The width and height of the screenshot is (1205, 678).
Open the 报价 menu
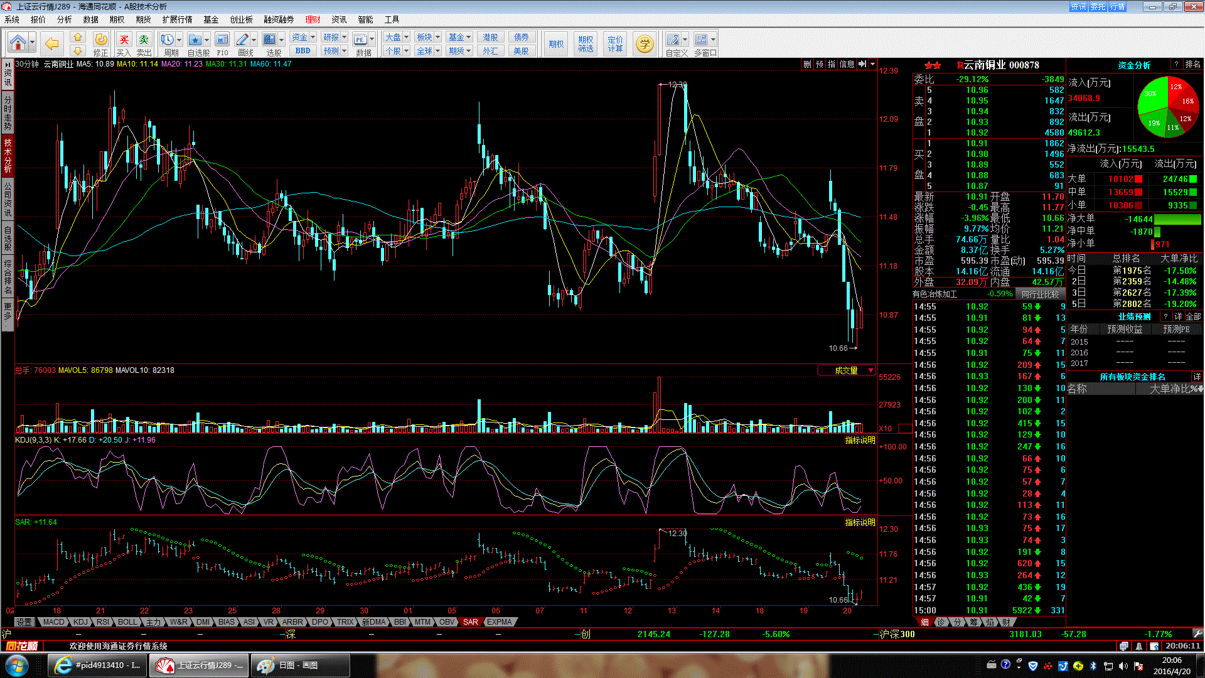(x=38, y=19)
